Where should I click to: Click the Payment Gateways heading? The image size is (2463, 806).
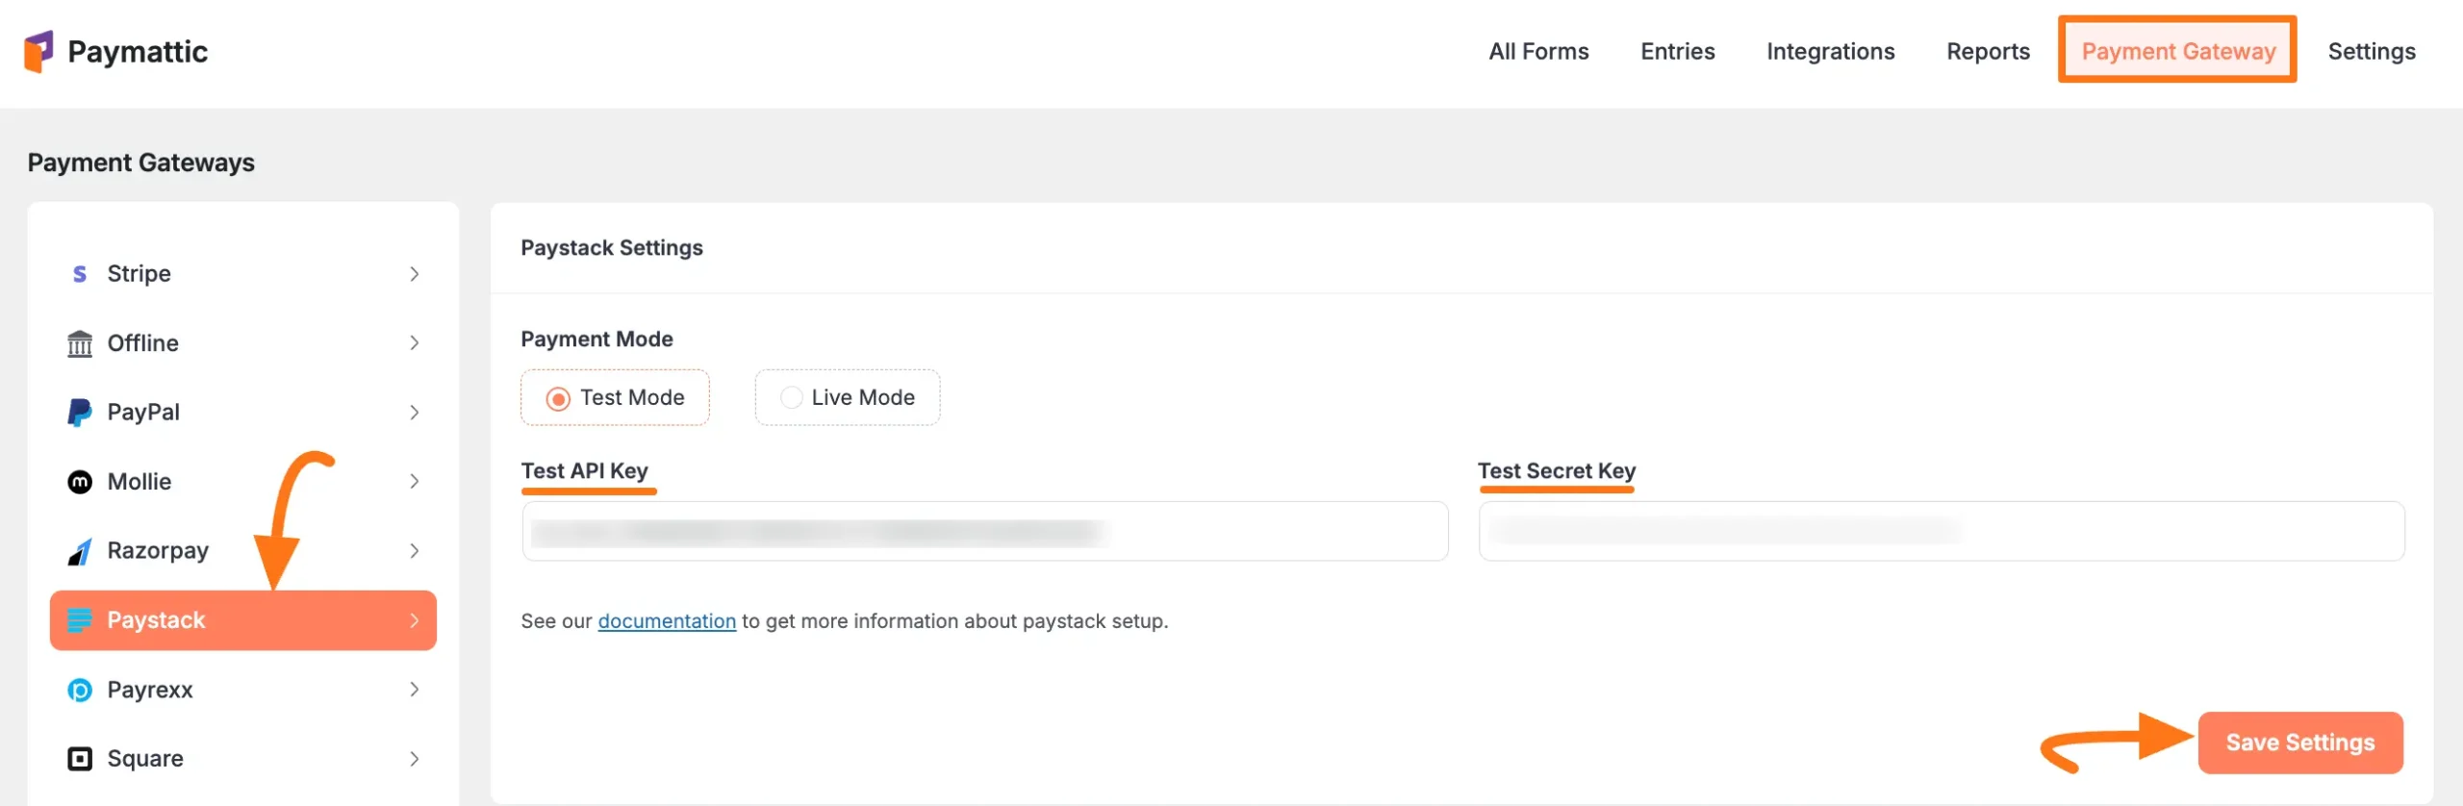tap(140, 163)
